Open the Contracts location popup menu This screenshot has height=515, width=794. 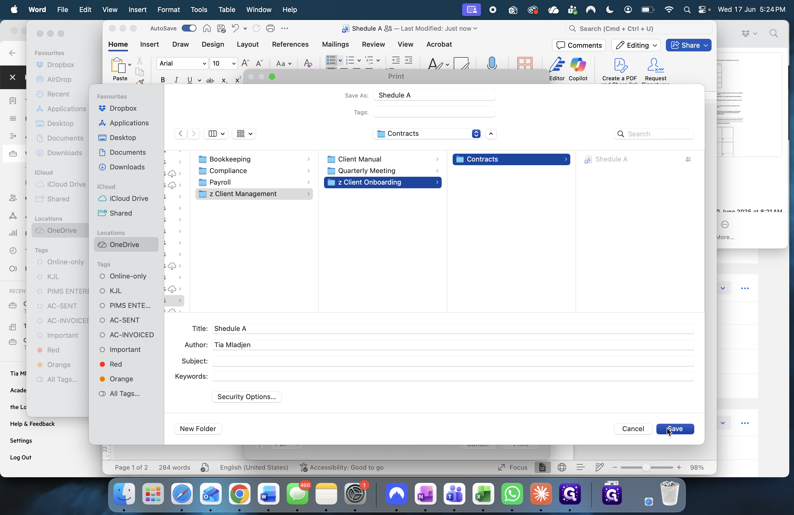(427, 133)
